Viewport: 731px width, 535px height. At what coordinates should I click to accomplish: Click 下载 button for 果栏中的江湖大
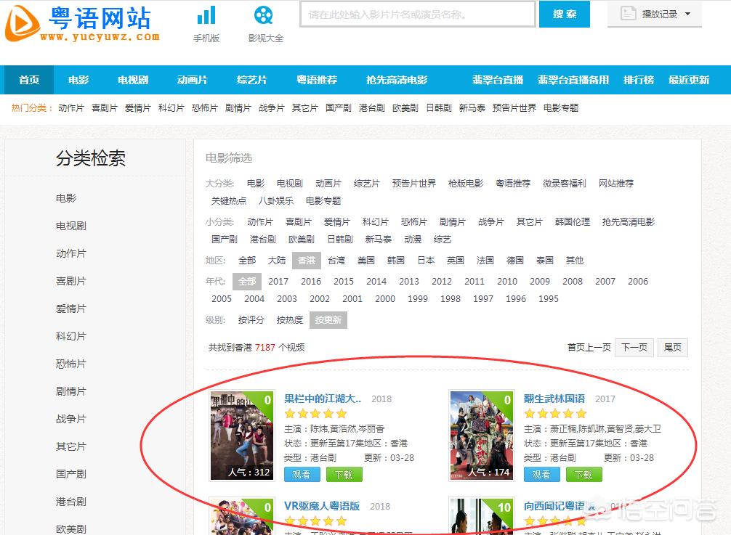click(344, 475)
